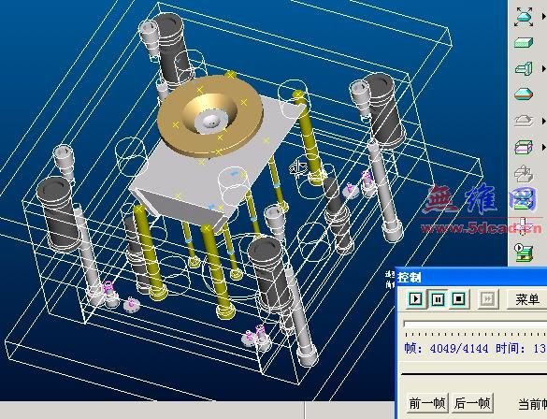Click the 时间 time readout
The width and height of the screenshot is (547, 419).
click(521, 348)
